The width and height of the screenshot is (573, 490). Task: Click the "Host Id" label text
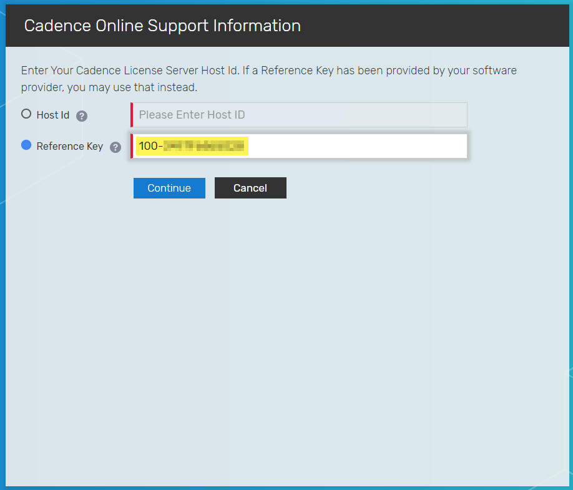tap(53, 115)
